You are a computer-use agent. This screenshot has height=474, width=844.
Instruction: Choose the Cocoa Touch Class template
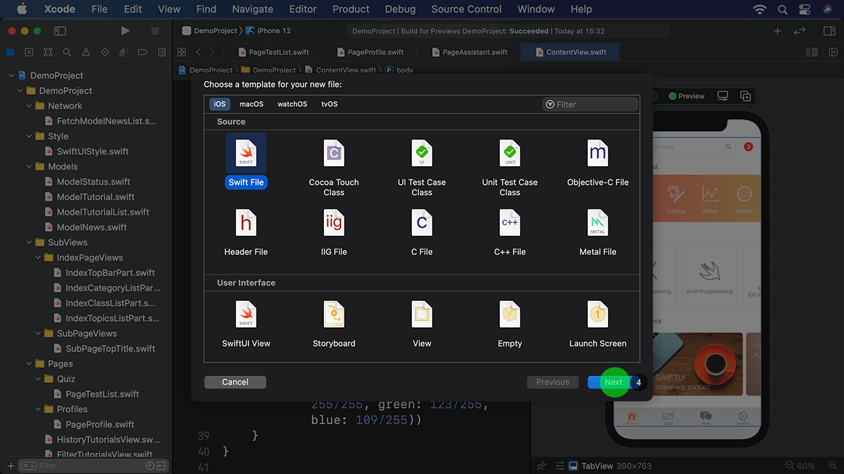[x=334, y=167]
